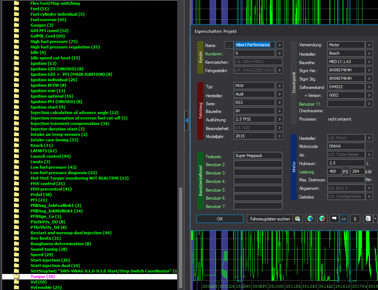Click into the Max. Drehmom. input field
Screen dimensions: 378x290
346,180
